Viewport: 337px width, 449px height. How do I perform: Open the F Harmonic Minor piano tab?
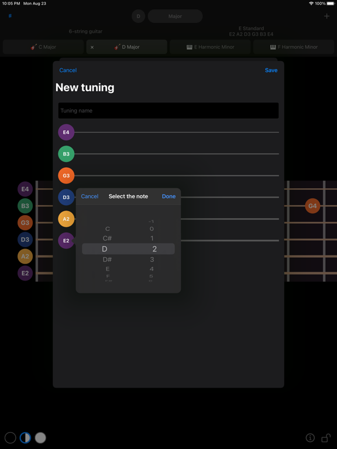coord(294,47)
